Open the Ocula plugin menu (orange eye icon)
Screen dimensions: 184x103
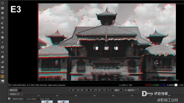click(2, 76)
